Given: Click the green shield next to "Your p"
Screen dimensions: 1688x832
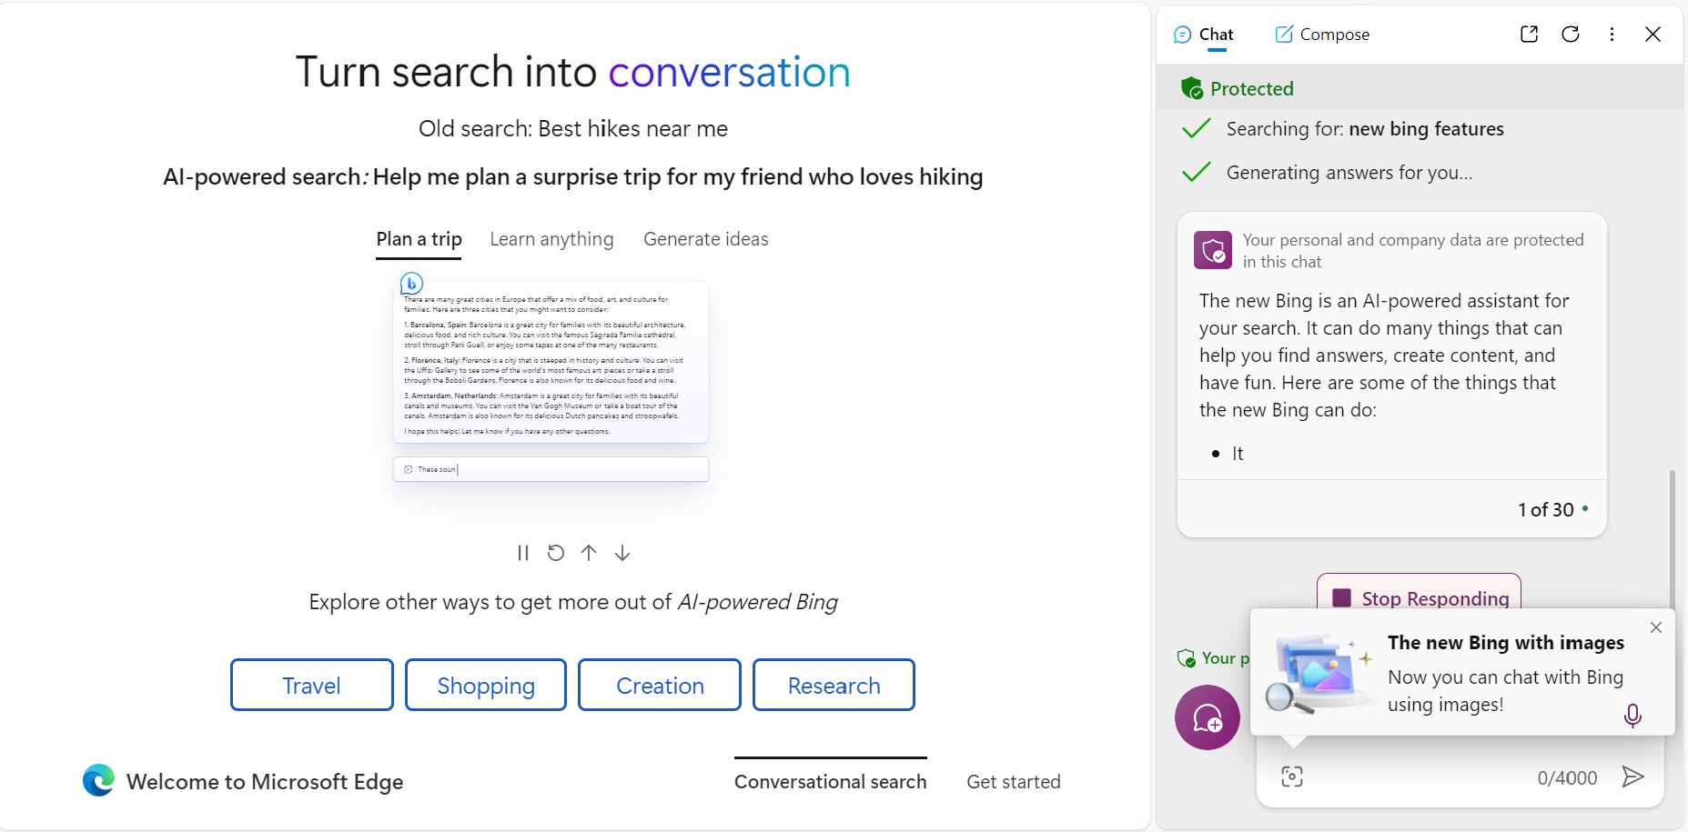Looking at the screenshot, I should (1186, 658).
